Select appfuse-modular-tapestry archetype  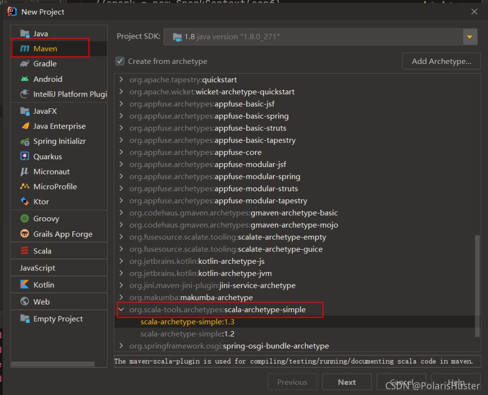click(294, 200)
